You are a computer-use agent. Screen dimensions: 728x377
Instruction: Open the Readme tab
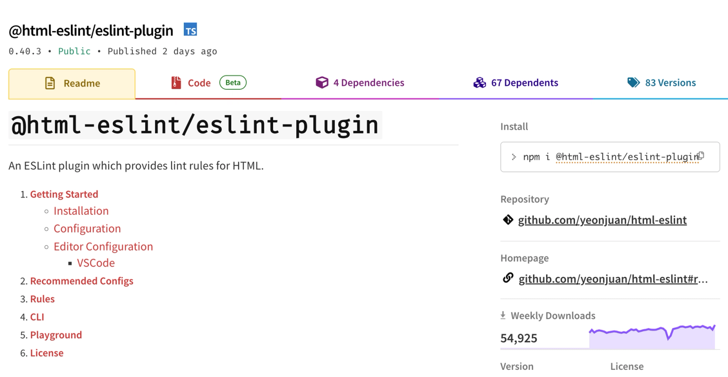click(72, 84)
